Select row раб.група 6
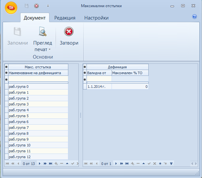The width and height of the screenshot is (202, 178). tap(38, 122)
